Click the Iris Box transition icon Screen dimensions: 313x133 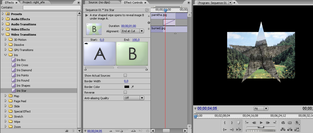click(14, 60)
